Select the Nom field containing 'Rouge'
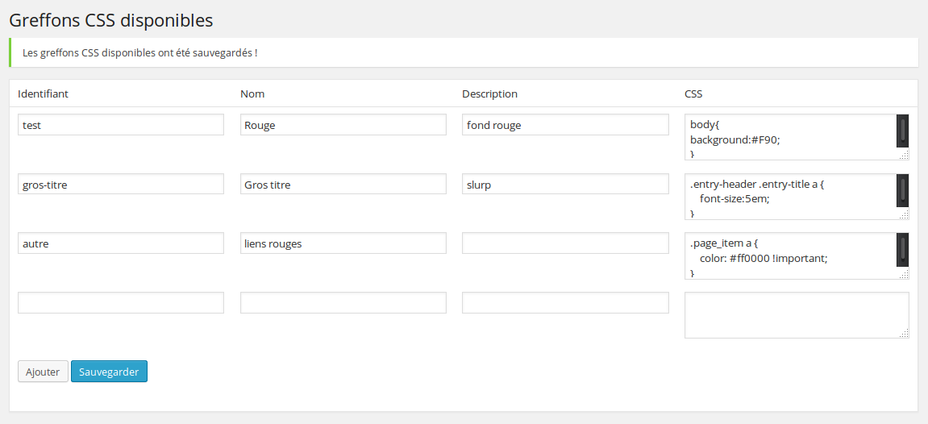Screen dimensions: 928x424 (343, 125)
